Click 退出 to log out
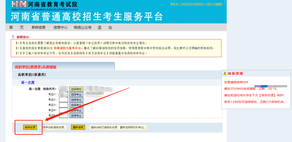Viewport: 292px width, 142px height. pyautogui.click(x=105, y=27)
